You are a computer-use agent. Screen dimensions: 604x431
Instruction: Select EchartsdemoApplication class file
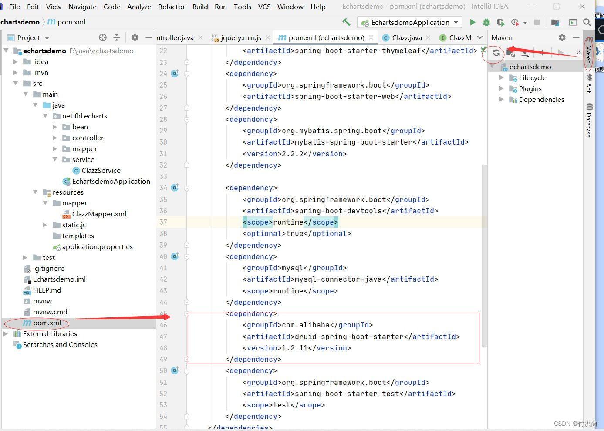[106, 181]
